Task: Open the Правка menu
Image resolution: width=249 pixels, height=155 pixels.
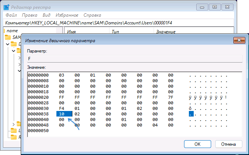Action: tap(29, 15)
